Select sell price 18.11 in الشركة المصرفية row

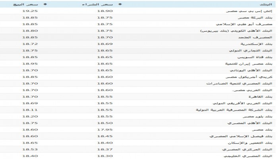(30, 110)
